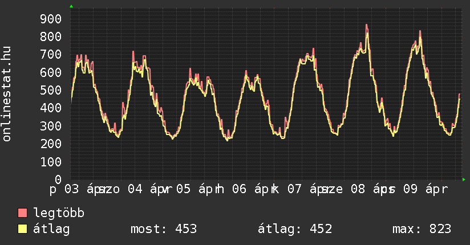Screen dimensions: 470x245
Task: Click the "09" date label on x-axis
Action: (x=411, y=189)
